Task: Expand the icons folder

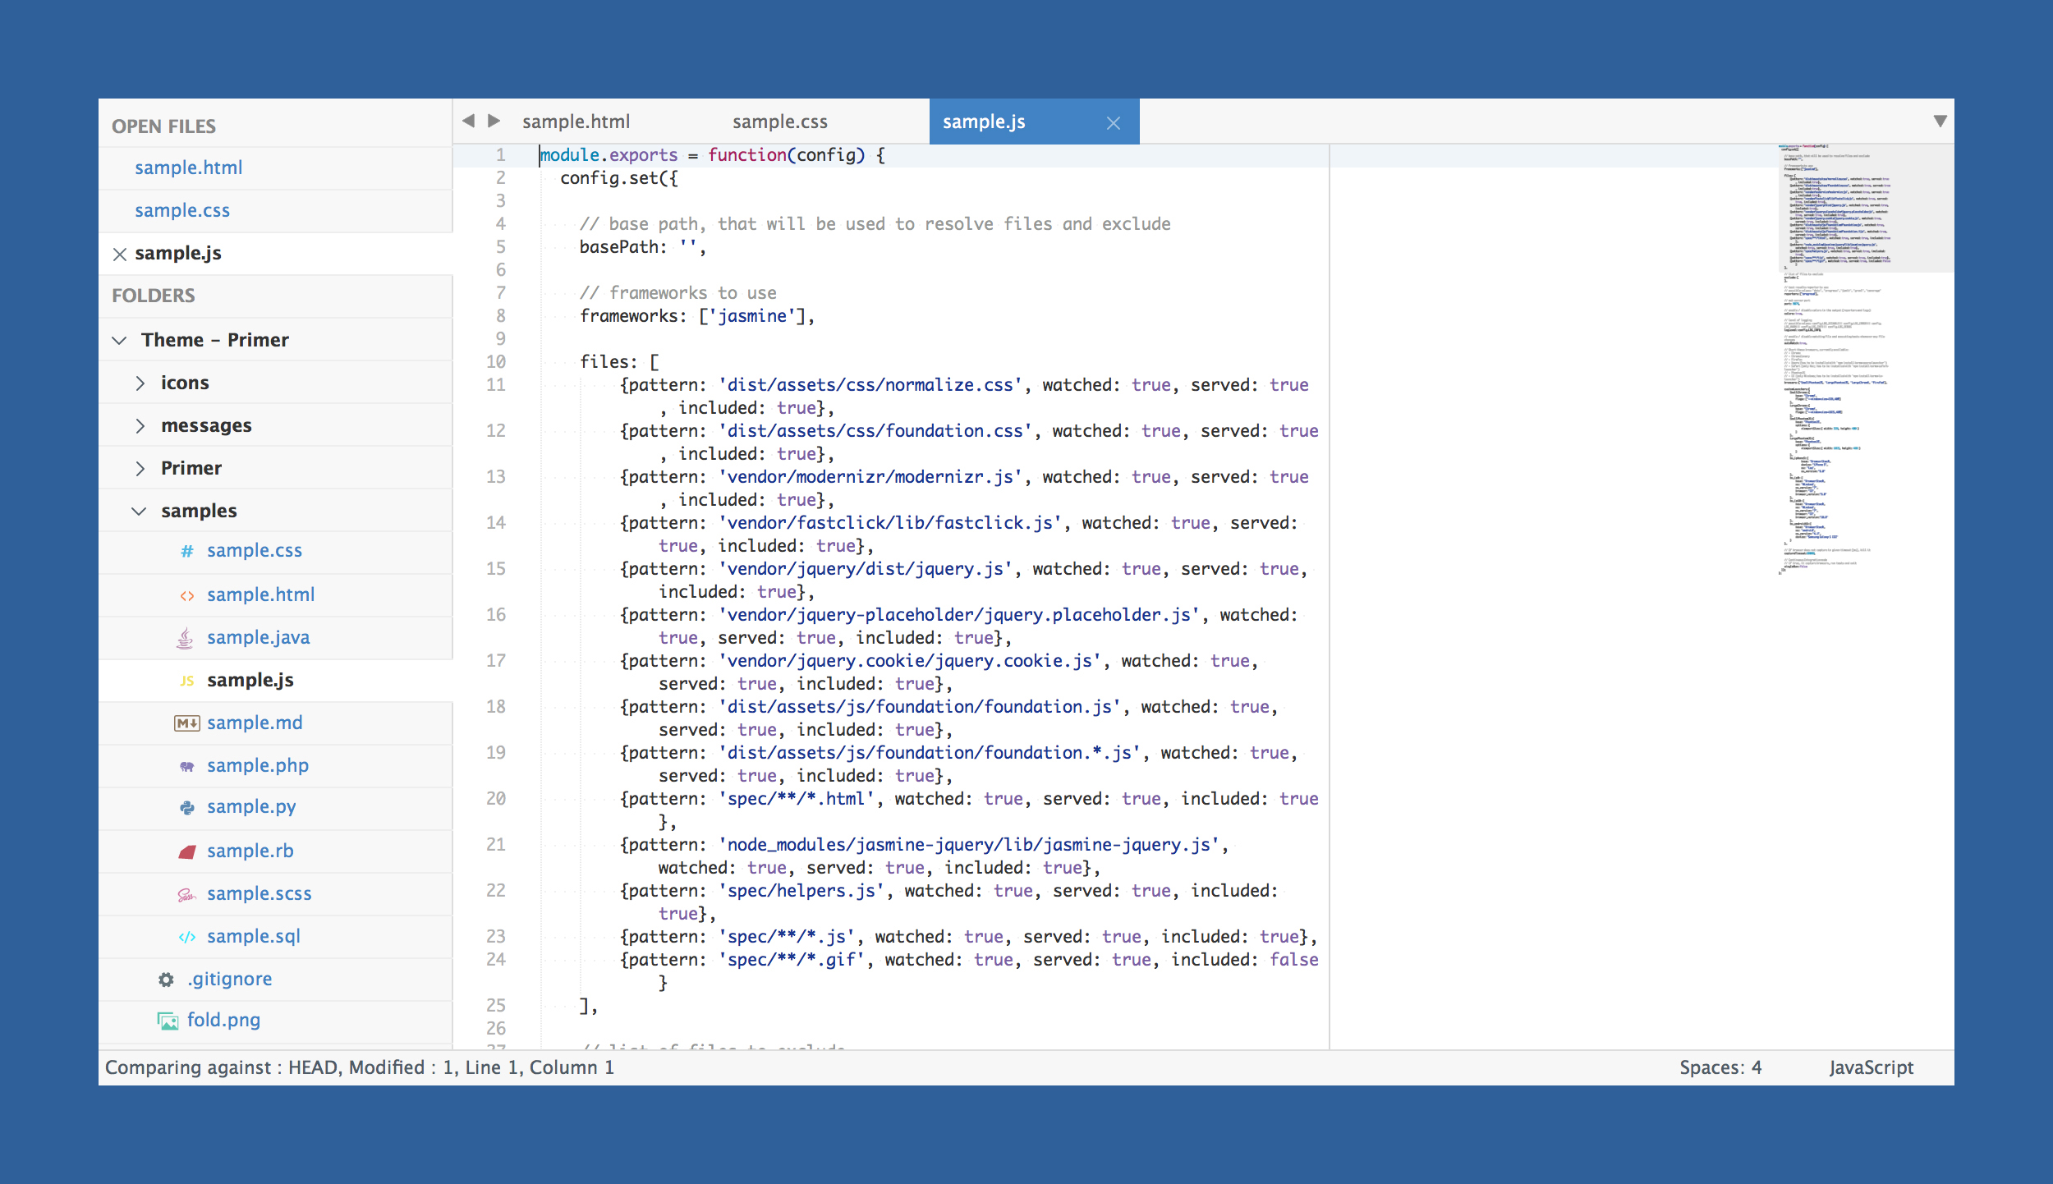Action: [x=140, y=383]
